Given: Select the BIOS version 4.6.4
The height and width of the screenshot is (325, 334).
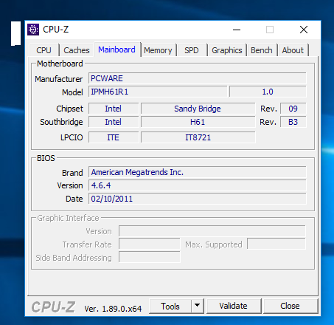Looking at the screenshot, I should 198,185.
